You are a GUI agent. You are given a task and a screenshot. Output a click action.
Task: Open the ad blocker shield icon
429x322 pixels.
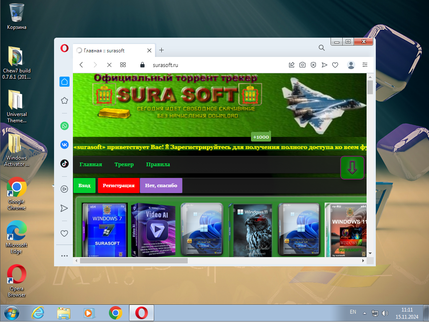(x=313, y=65)
